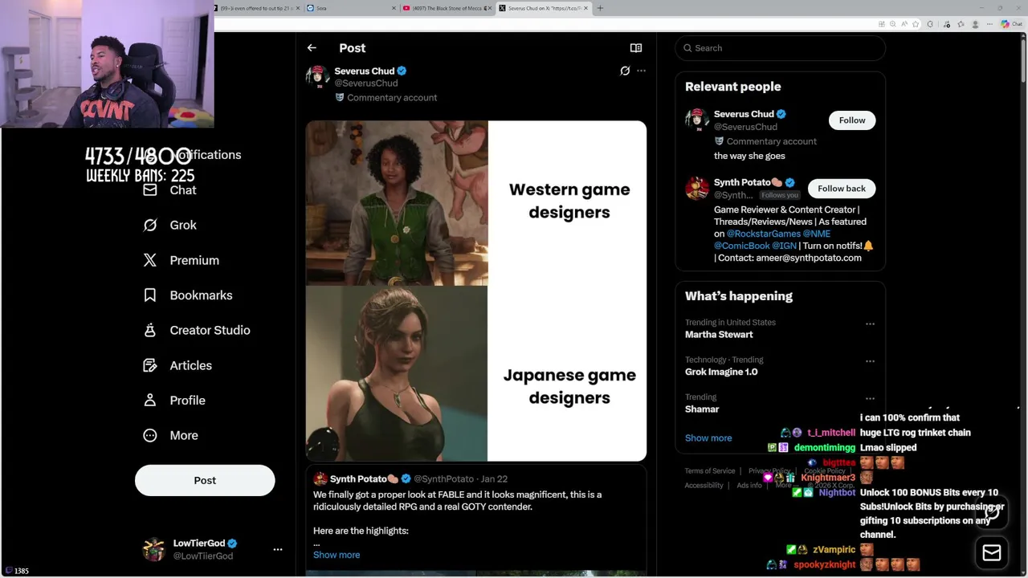Click the Articles icon in sidebar

pyautogui.click(x=150, y=365)
